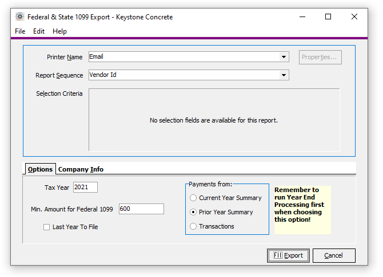This screenshot has width=383, height=277.
Task: Select the Options tab
Action: [40, 169]
